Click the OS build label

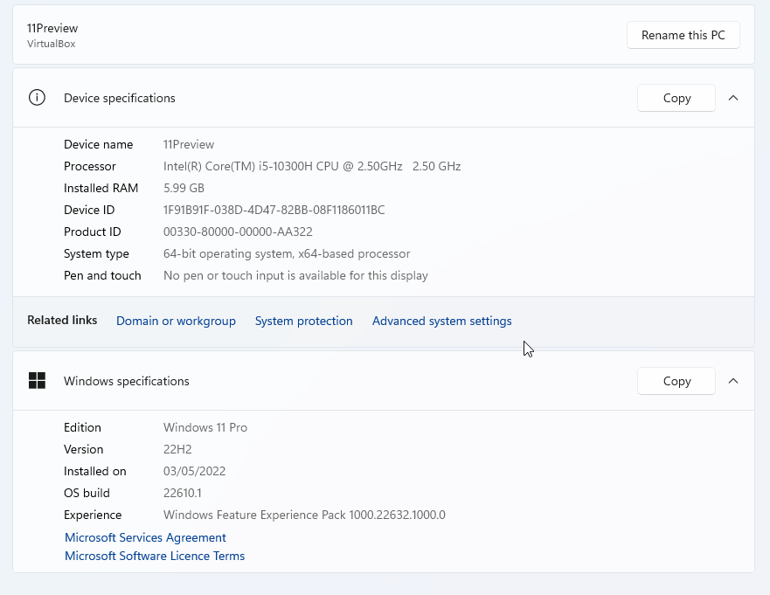(87, 493)
